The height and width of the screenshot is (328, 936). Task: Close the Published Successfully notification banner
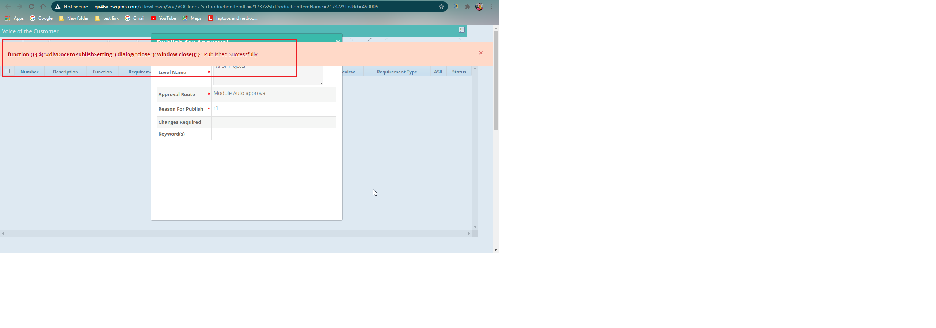click(x=481, y=53)
